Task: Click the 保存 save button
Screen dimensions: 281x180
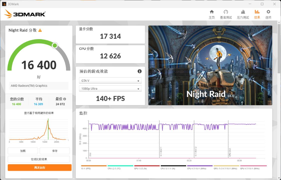Action: [x=55, y=151]
